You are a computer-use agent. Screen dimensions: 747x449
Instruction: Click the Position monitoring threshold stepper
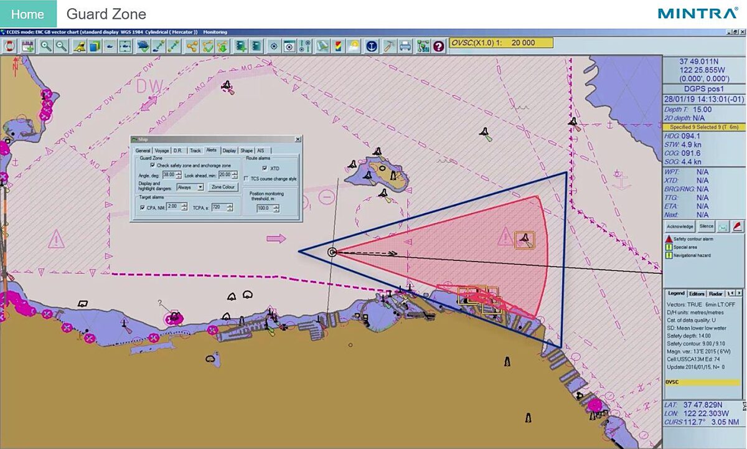(x=276, y=208)
